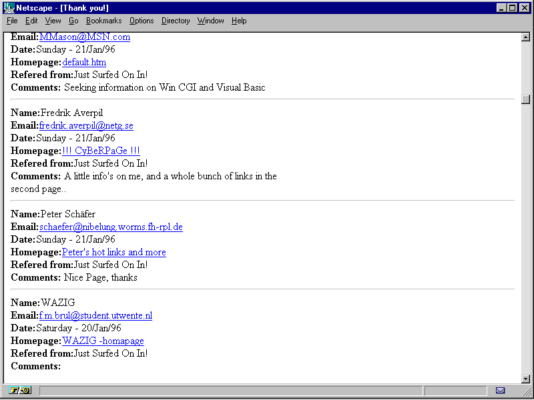Click the scroll down arrow
534x400 pixels.
pyautogui.click(x=525, y=379)
